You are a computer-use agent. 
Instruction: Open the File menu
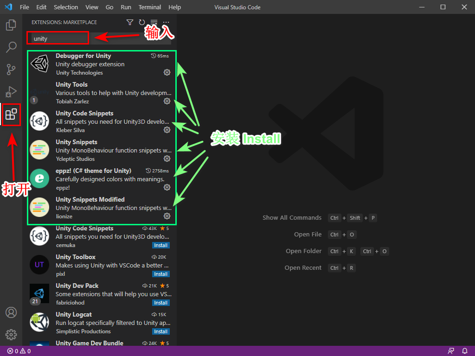pyautogui.click(x=24, y=7)
